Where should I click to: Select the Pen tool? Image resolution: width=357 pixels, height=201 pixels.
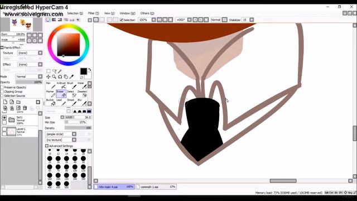50,85
